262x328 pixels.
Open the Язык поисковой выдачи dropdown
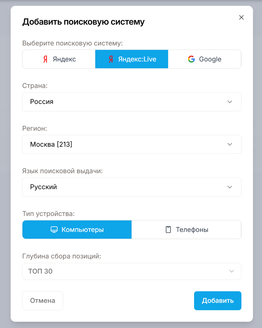pos(132,187)
